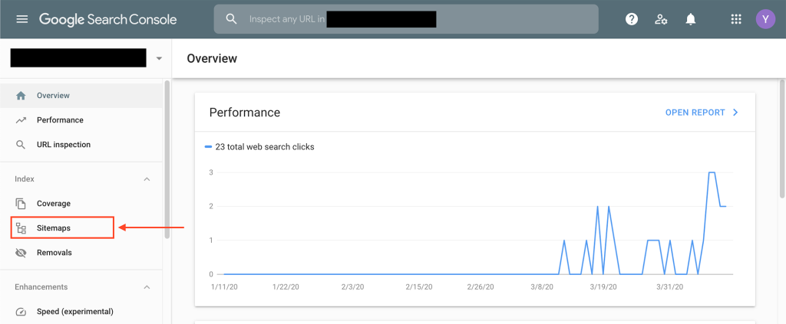
Task: Click the sidebar vertical scrollbar
Action: (x=167, y=161)
